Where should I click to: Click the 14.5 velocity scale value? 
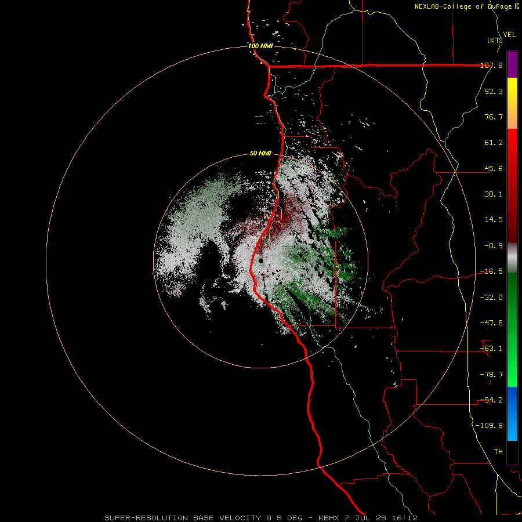[x=494, y=220]
